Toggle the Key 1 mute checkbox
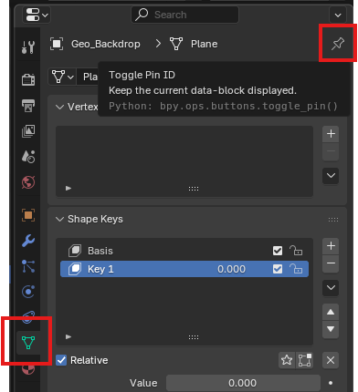Screen dimensions: 358x392 coord(278,269)
